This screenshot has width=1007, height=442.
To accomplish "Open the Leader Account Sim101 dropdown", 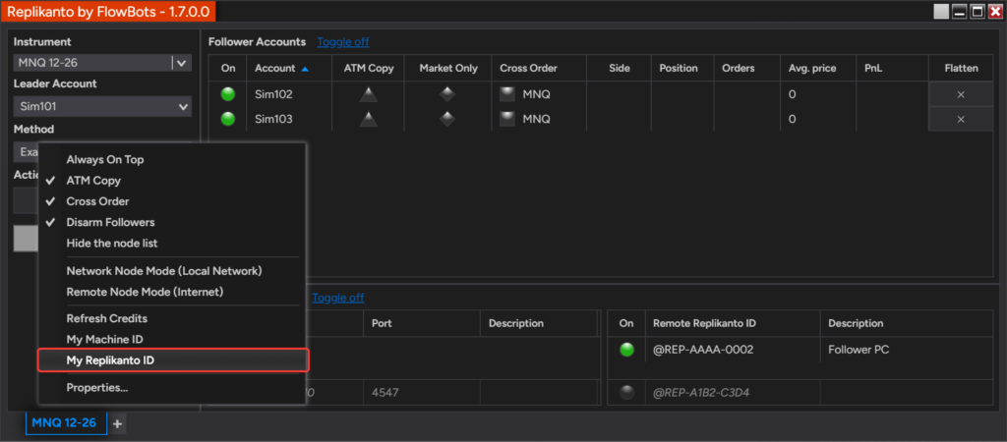I will 102,106.
